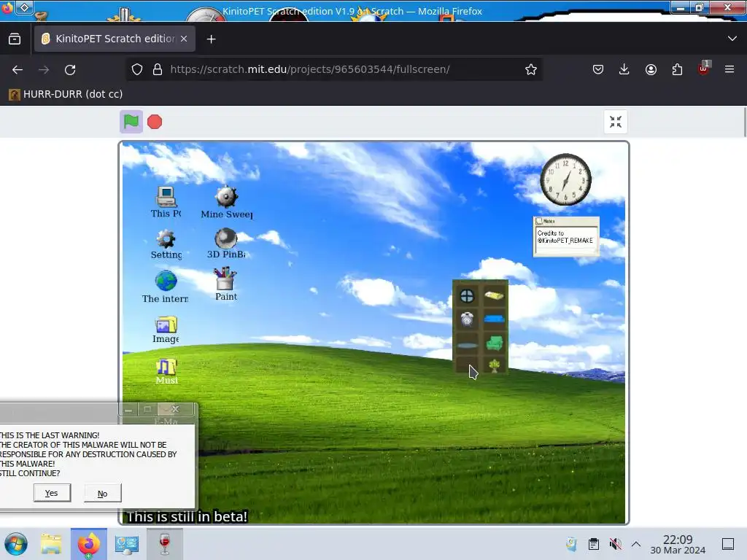Close the KinitoPET Scratch edition tab
Screen dimensions: 747x560
(x=184, y=39)
